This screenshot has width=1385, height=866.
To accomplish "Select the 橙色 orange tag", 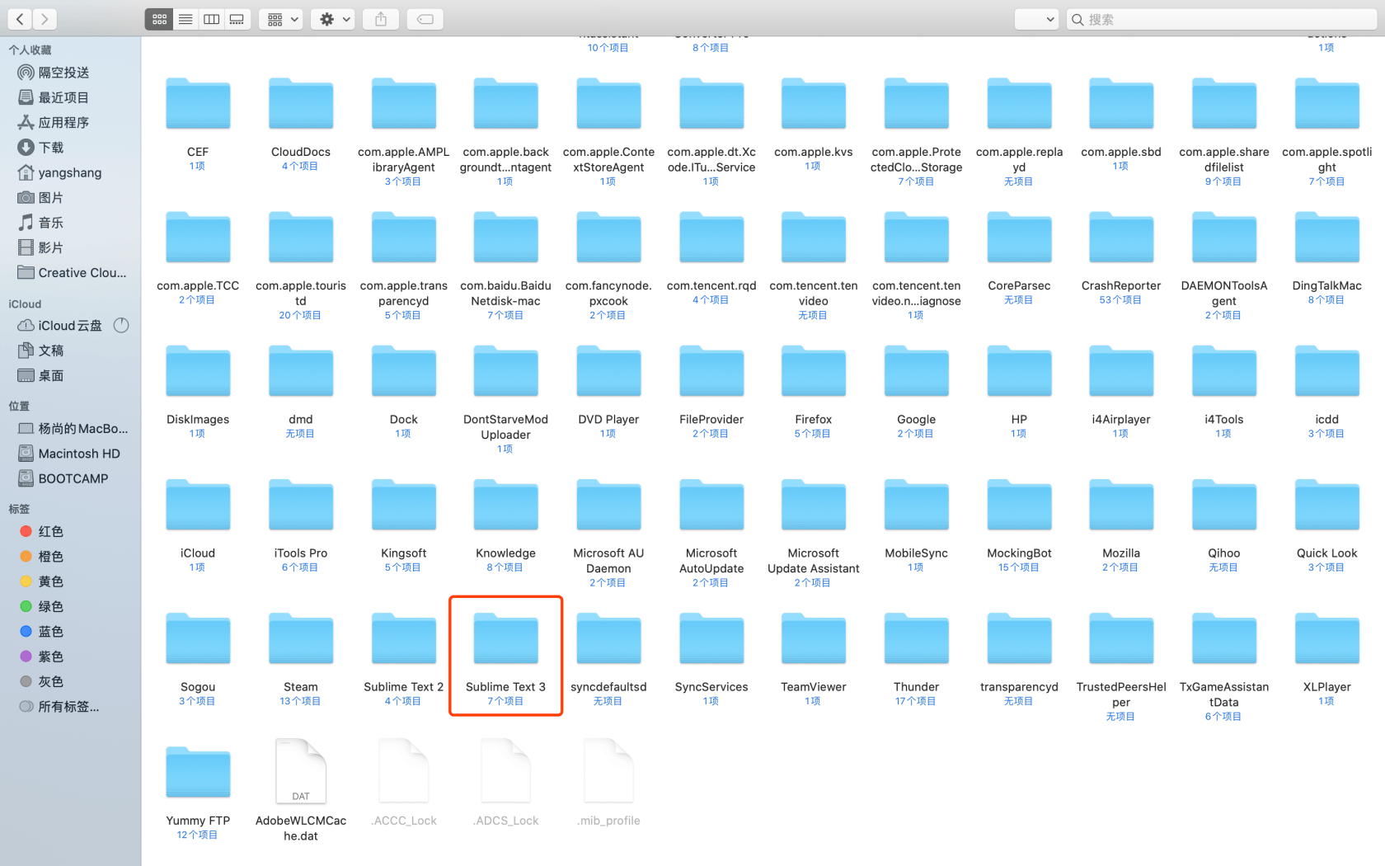I will 51,557.
